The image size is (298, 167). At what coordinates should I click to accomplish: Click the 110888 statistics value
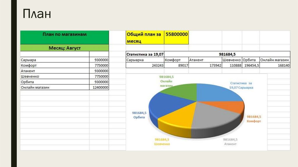click(232, 65)
